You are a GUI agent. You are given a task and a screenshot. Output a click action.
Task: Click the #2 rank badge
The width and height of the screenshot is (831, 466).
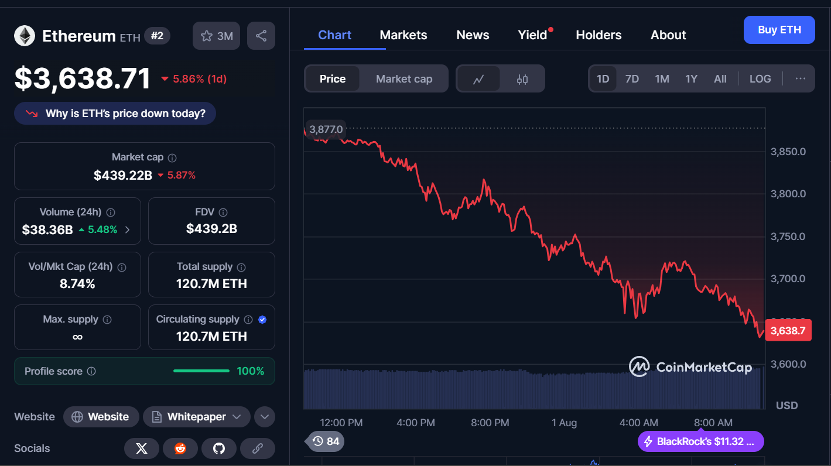[x=157, y=36]
